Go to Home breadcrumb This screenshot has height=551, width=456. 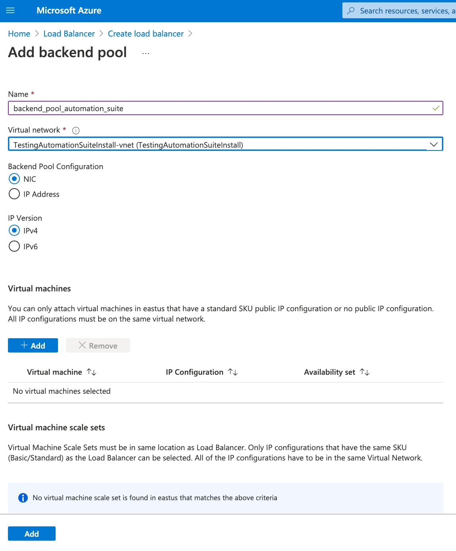[19, 34]
